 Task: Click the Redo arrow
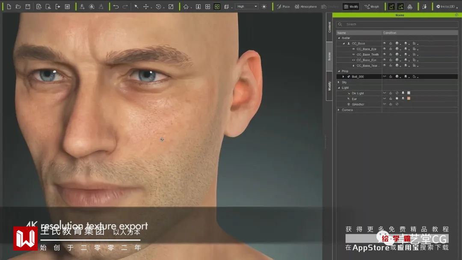click(125, 6)
